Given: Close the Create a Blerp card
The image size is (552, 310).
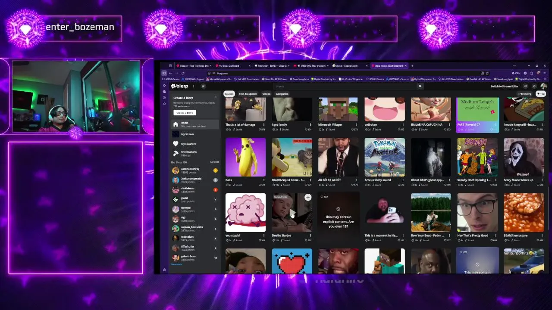Looking at the screenshot, I should [216, 97].
